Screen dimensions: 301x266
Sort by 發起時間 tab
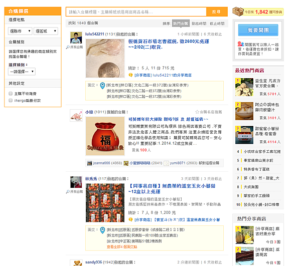pos(199,24)
